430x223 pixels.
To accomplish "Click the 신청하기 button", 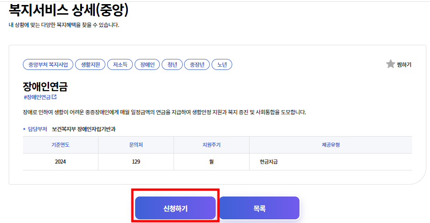I will pos(175,208).
